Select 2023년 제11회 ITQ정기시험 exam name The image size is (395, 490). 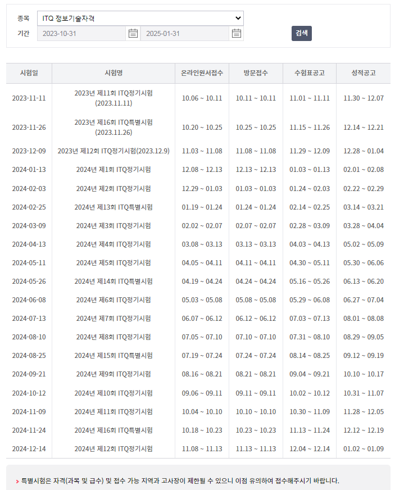[113, 98]
